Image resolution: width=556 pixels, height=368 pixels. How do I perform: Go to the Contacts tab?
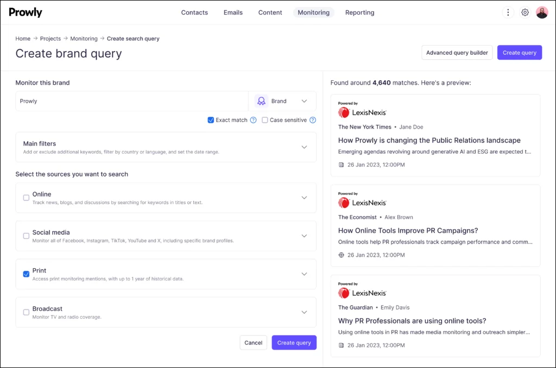point(194,12)
